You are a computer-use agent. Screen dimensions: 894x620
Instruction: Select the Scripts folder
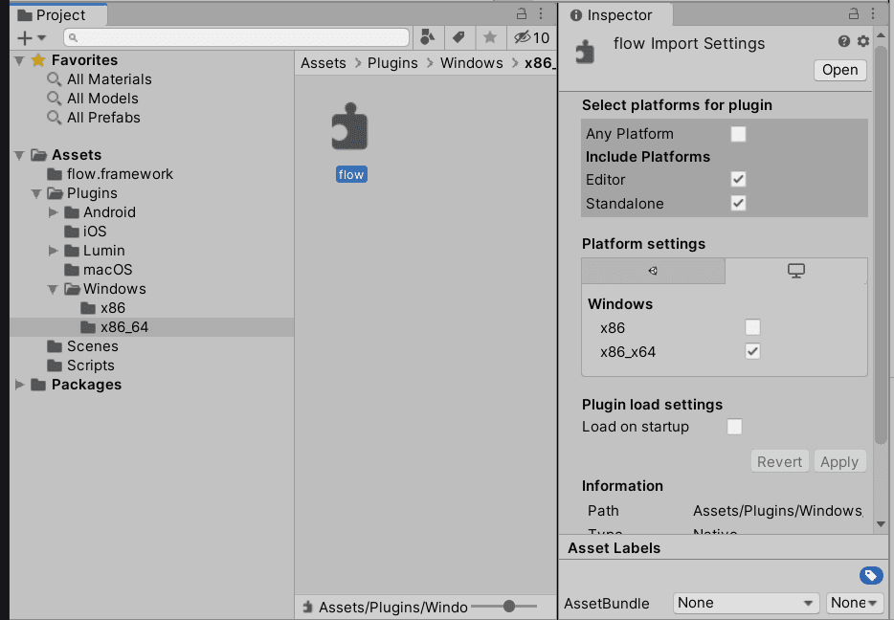pos(91,365)
